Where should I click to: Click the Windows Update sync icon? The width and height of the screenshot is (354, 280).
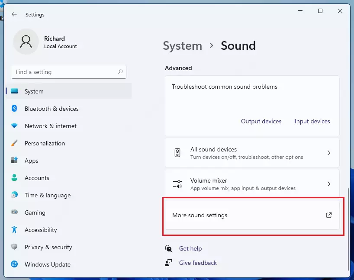[14, 264]
